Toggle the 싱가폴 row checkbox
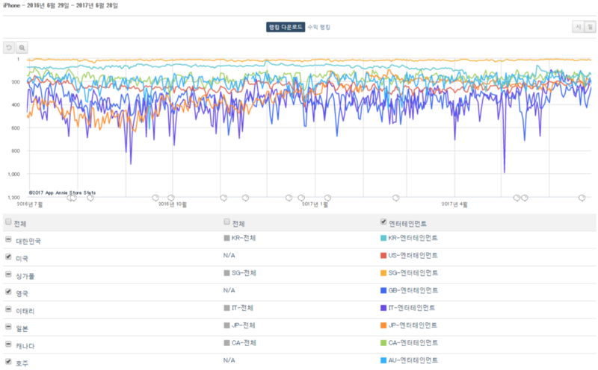This screenshot has width=598, height=370. [8, 274]
